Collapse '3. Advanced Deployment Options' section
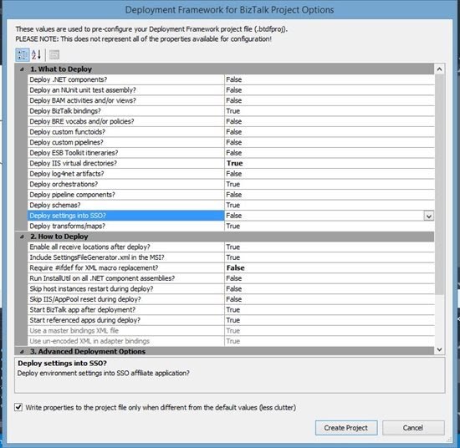Screen dimensions: 460x448 (x=22, y=351)
